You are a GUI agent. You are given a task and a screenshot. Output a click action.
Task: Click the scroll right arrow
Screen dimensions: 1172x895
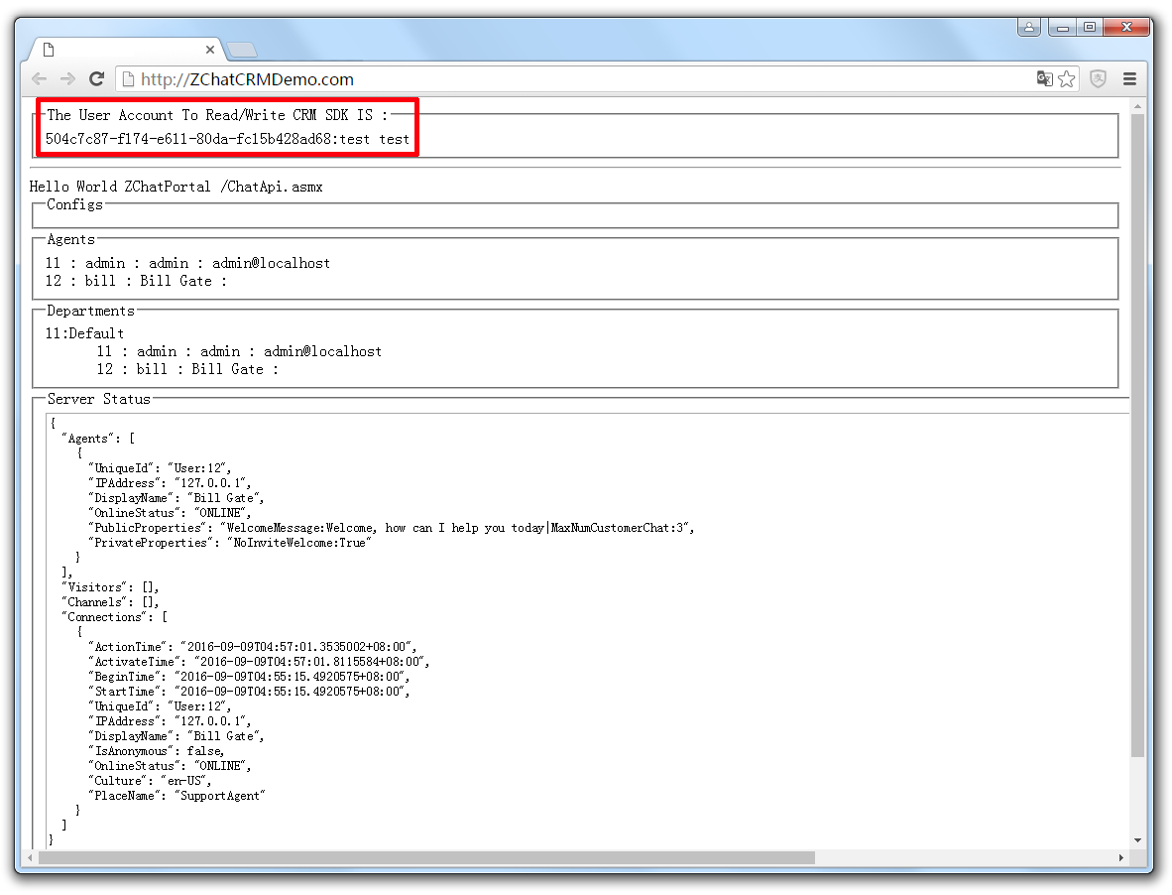[x=1121, y=857]
